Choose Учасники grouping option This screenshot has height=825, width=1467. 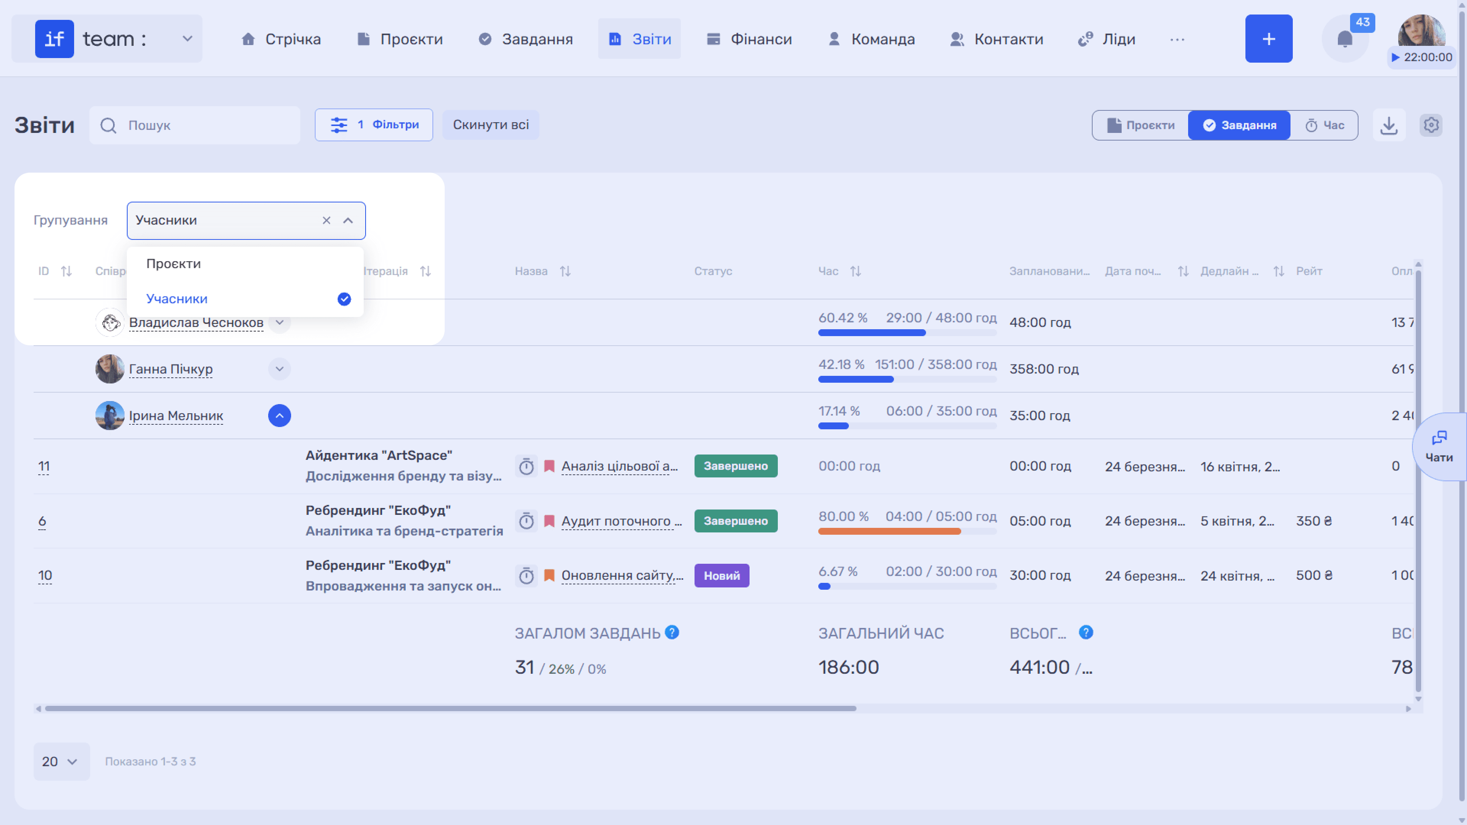click(x=245, y=299)
